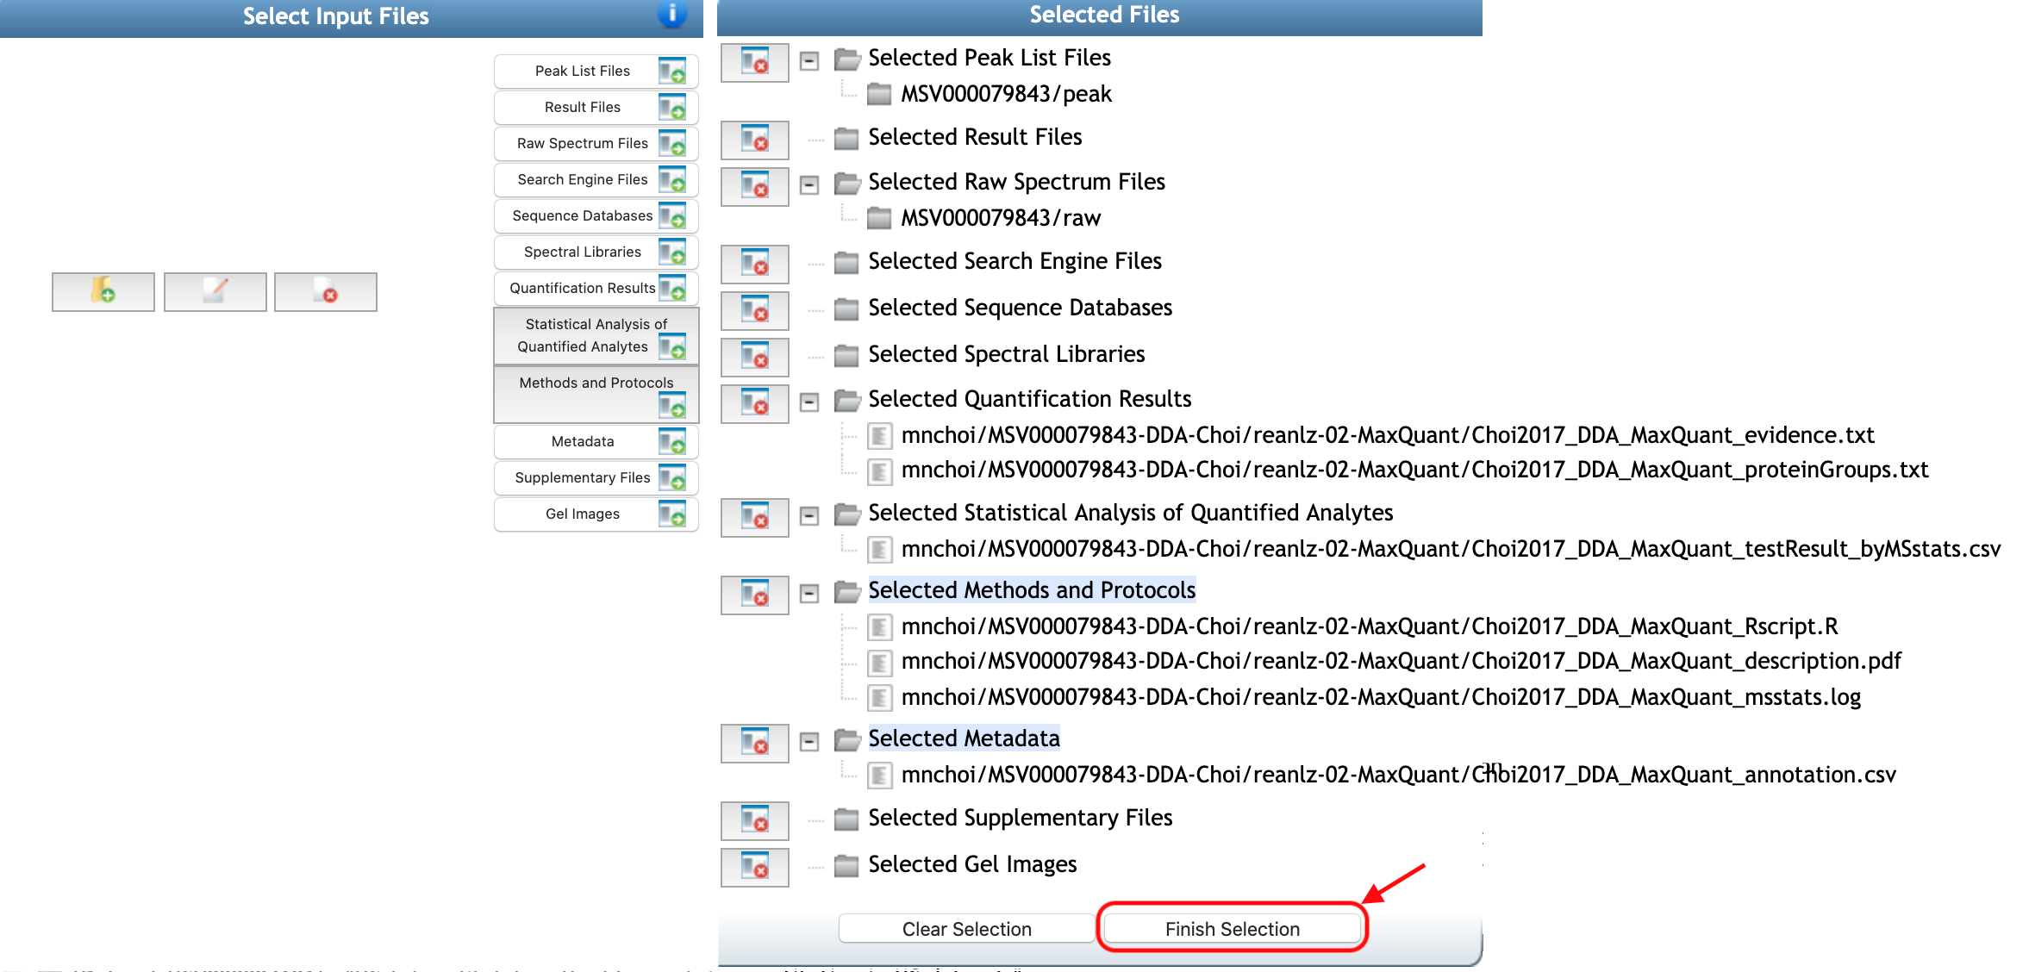Click the add new folder icon button
This screenshot has height=972, width=2029.
click(x=103, y=291)
